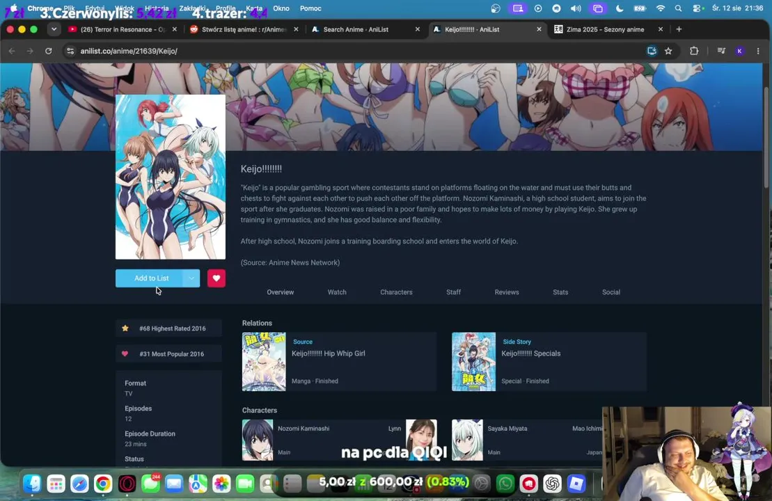Open the media controls icon in toolbar
Viewport: 772px width, 501px height.
tap(721, 51)
